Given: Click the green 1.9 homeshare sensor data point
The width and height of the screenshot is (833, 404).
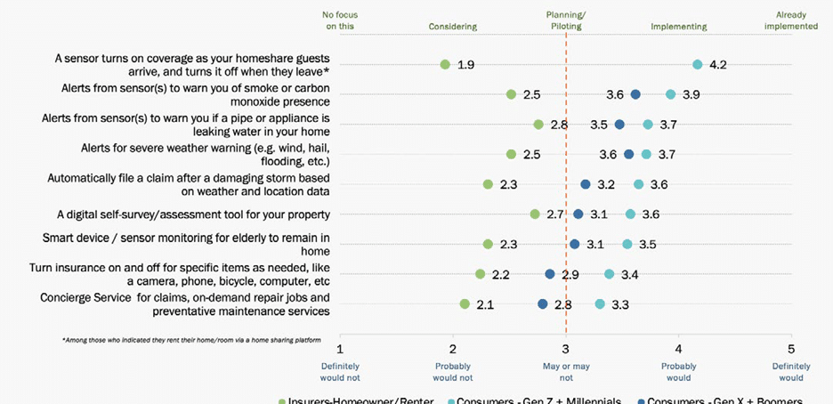Looking at the screenshot, I should click(445, 64).
